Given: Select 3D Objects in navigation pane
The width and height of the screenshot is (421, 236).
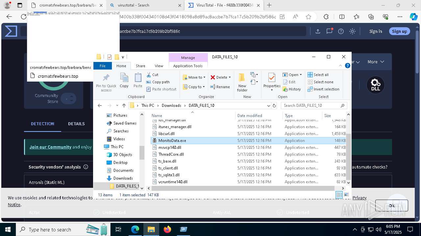Looking at the screenshot, I should tap(123, 155).
